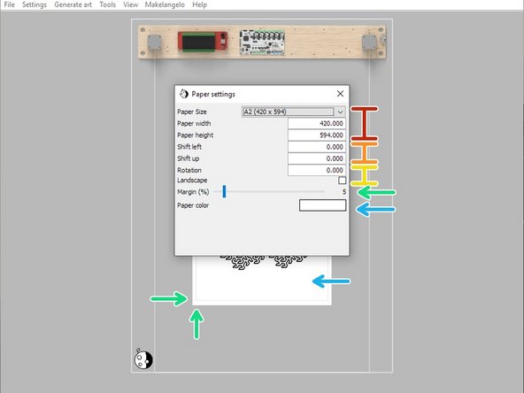
Task: Open the Settings menu
Action: coord(35,4)
